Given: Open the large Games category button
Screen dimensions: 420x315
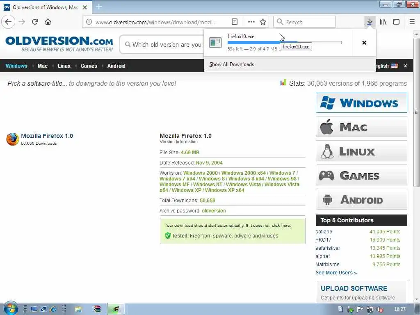Looking at the screenshot, I should click(361, 175).
